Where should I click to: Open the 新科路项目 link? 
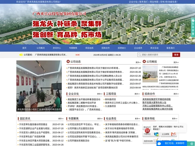pyautogui.click(x=110, y=99)
